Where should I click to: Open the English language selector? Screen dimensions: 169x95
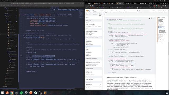tap(154, 11)
